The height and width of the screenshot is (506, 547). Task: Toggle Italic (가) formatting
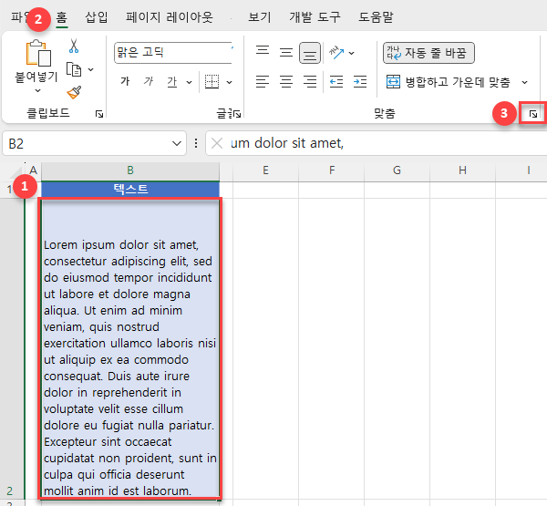click(x=149, y=81)
